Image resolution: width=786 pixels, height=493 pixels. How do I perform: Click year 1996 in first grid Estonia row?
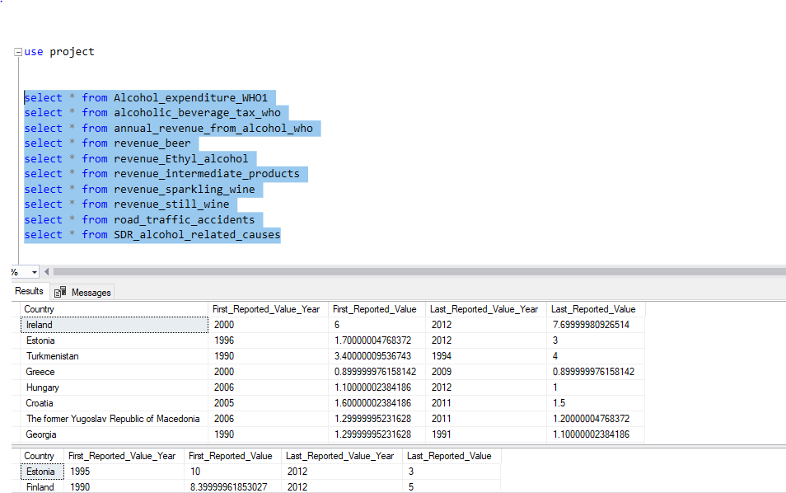(x=269, y=340)
